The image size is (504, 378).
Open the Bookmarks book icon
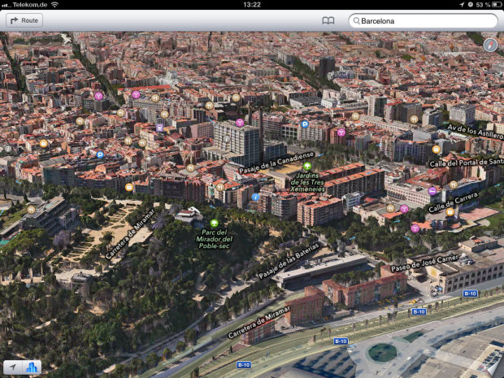tap(328, 21)
